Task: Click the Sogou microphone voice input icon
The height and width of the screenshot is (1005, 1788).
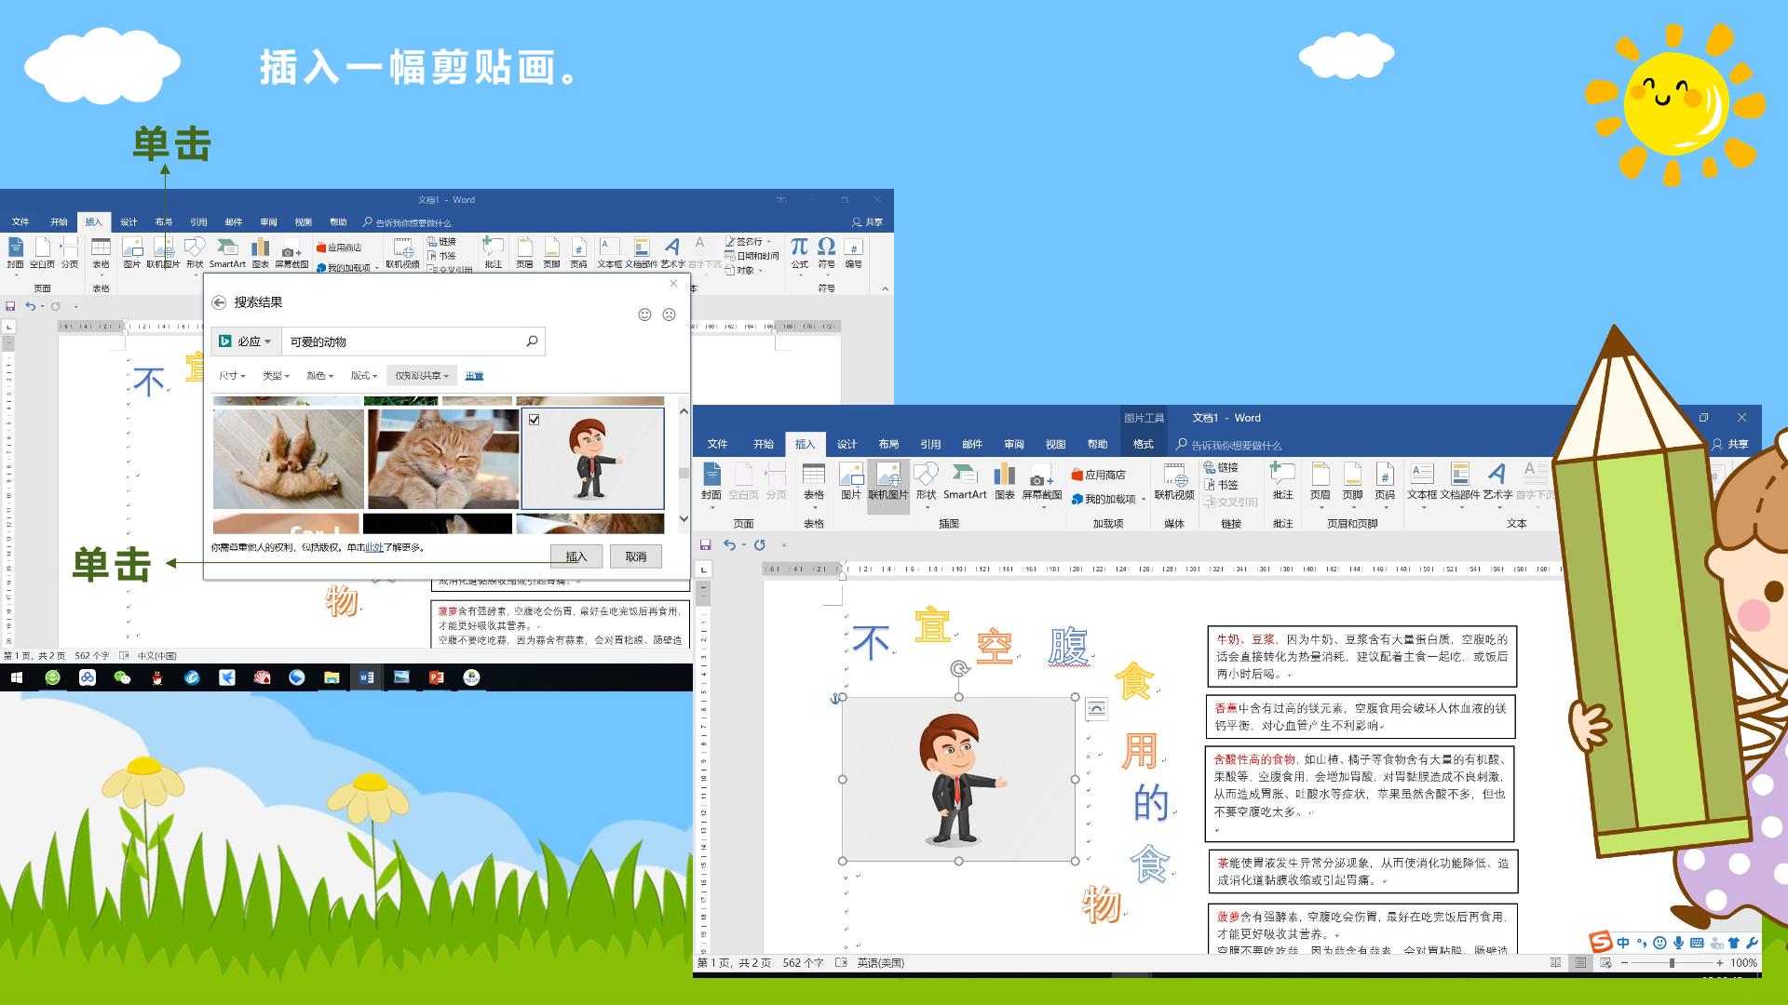Action: tap(1678, 943)
